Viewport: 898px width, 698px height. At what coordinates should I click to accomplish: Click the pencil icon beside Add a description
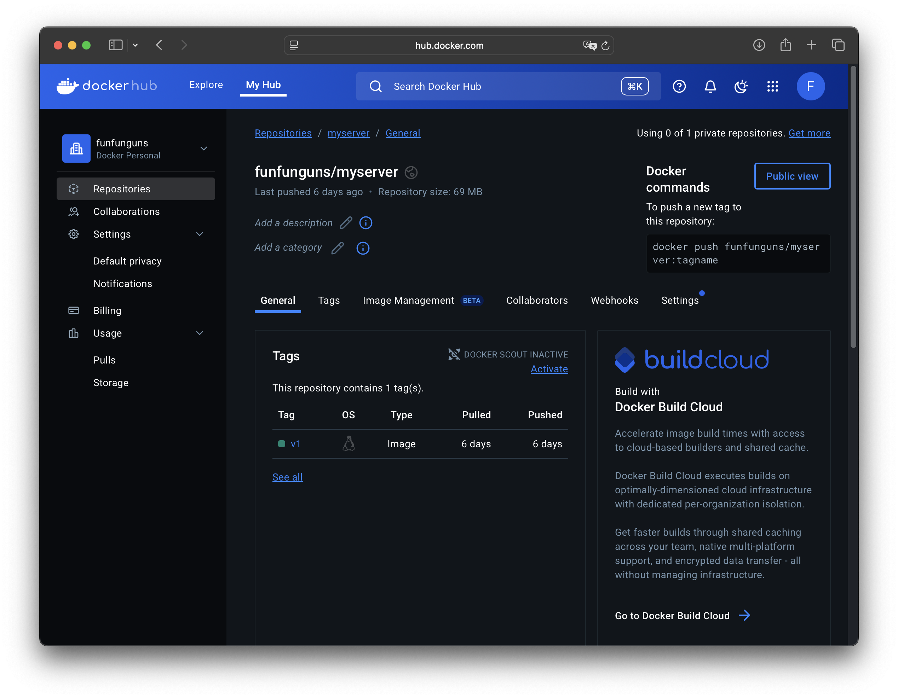[x=346, y=223]
